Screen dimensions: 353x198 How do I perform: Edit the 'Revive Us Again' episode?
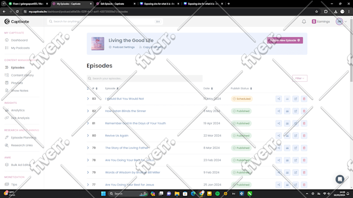[295, 135]
